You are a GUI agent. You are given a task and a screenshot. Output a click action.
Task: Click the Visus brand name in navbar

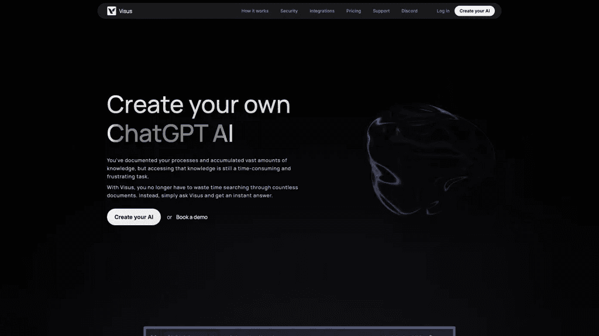tap(125, 11)
